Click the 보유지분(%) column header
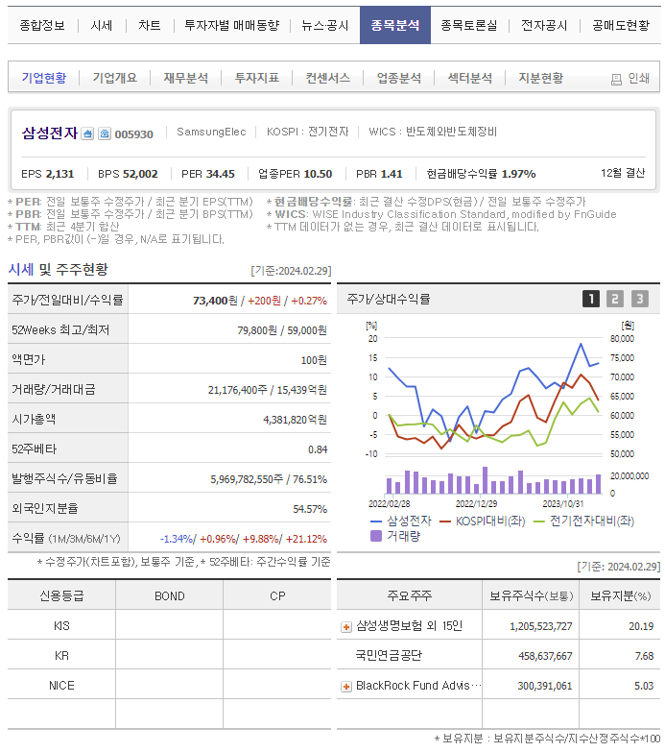Viewport: 665px width, 752px height. [x=620, y=596]
